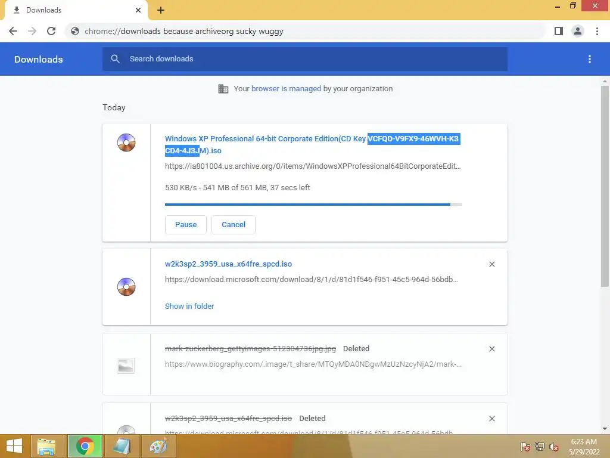Screen dimensions: 610x458
Task: Open File Explorer from the taskbar
Action: (x=46, y=446)
